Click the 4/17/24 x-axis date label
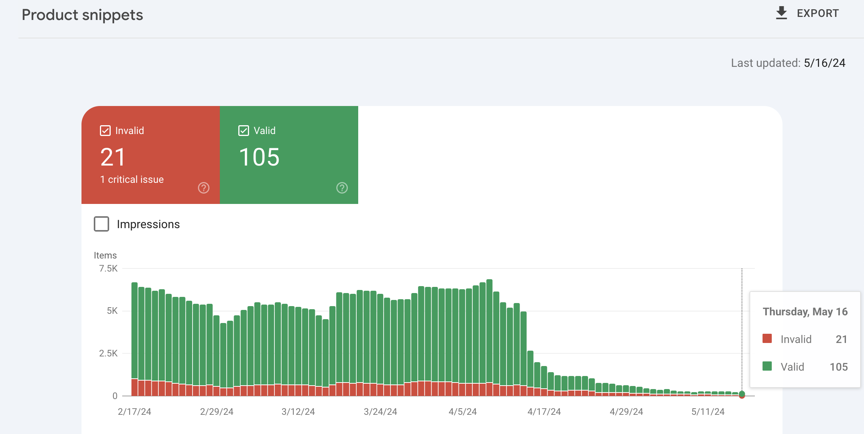Image resolution: width=864 pixels, height=434 pixels. pos(544,412)
